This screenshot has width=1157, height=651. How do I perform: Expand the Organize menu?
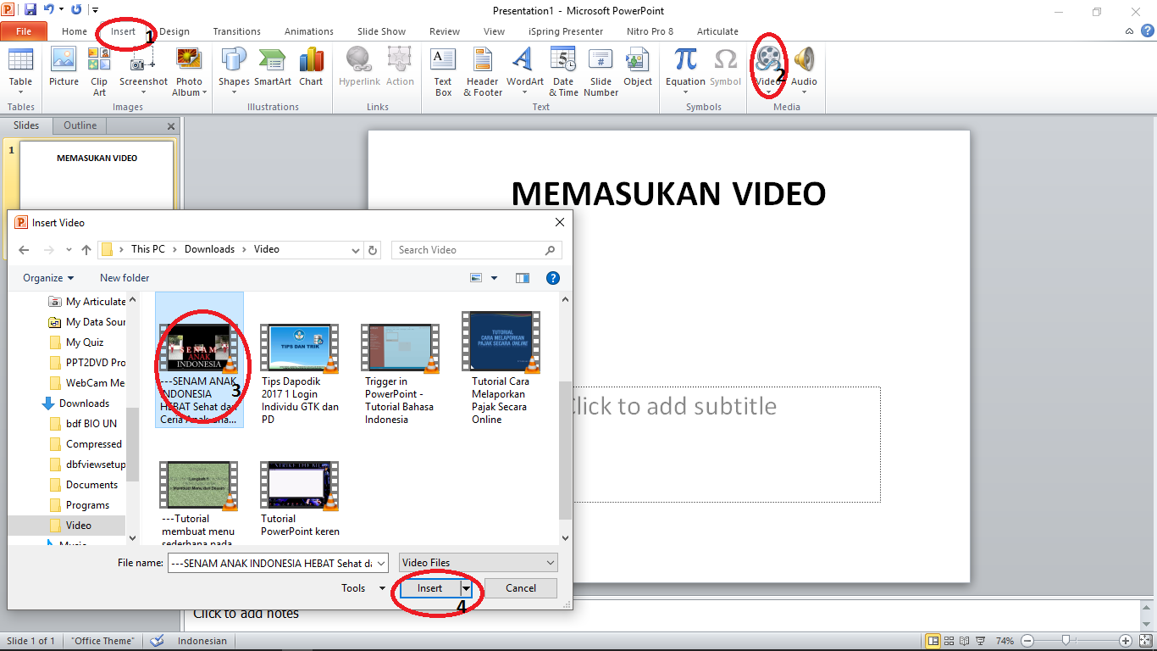(48, 277)
